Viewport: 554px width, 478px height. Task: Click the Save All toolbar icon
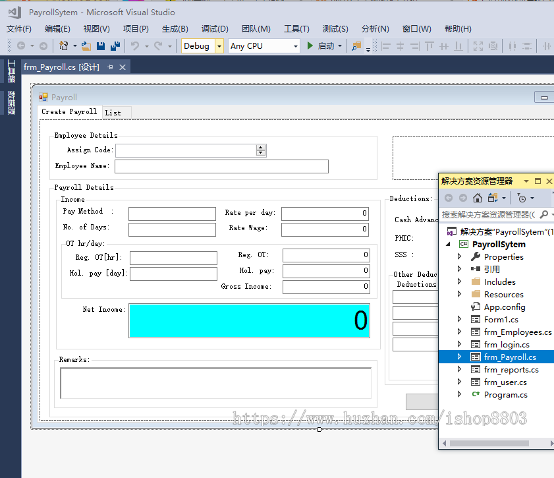(x=115, y=46)
